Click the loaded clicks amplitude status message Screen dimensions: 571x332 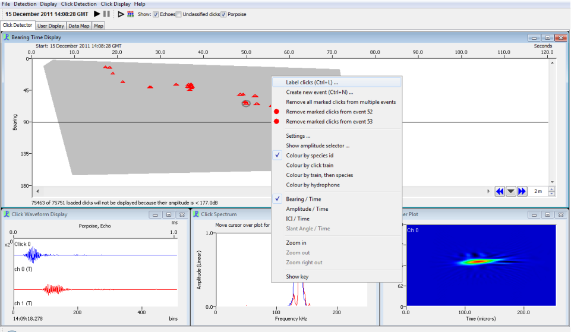[125, 203]
